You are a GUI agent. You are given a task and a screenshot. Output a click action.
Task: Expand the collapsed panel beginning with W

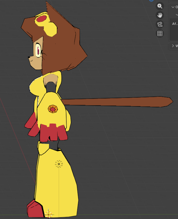173,46
